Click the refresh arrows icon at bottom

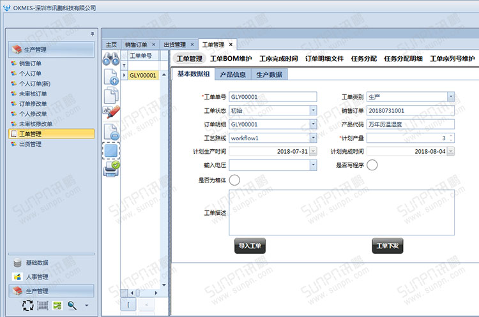coord(27,306)
